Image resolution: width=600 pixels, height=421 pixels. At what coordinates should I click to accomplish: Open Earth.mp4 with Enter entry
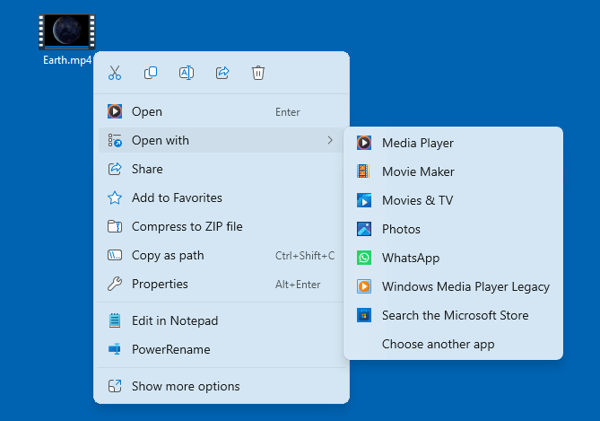click(222, 111)
